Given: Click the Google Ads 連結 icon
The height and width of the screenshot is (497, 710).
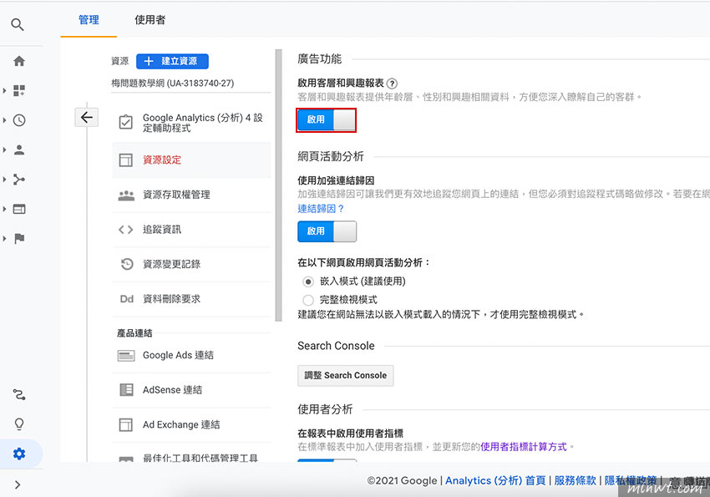Looking at the screenshot, I should click(x=126, y=355).
